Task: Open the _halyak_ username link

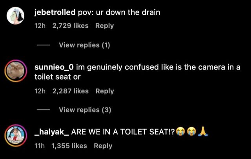Action: click(52, 132)
